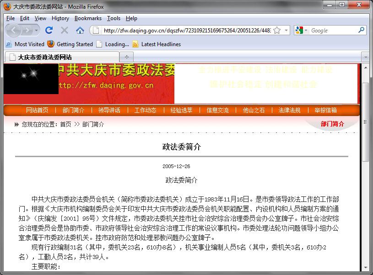Open the Google search engine dropdown
373x275 pixels.
click(300, 30)
